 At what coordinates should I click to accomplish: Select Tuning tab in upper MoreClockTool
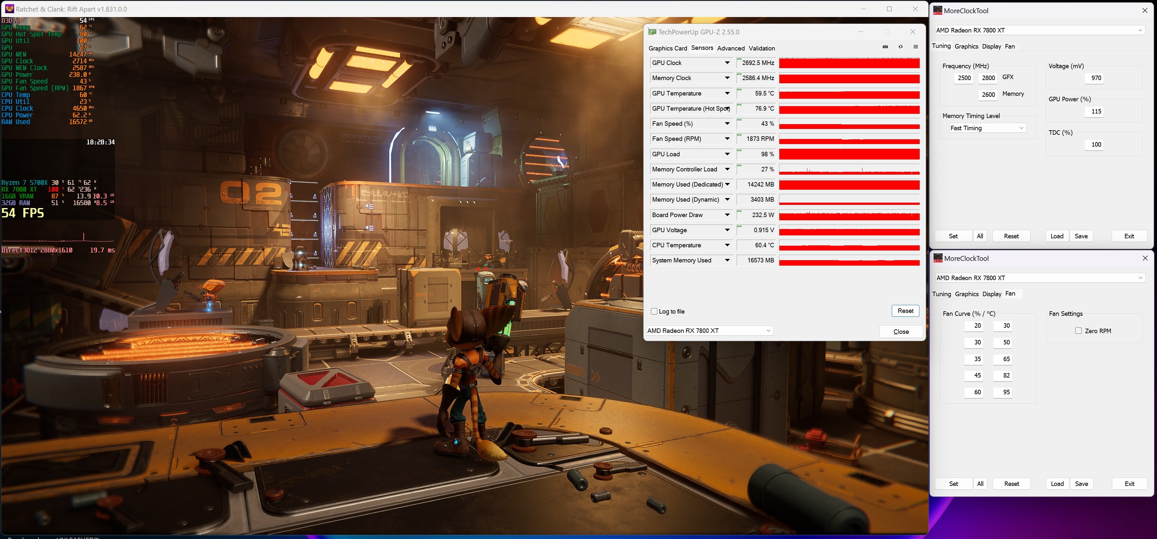point(941,46)
